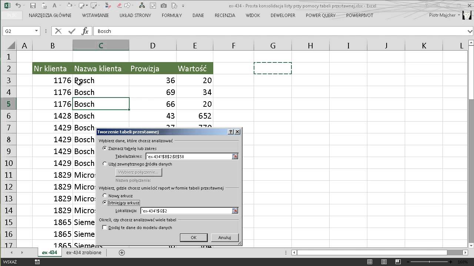Click the cancel X in formula bar
474x266 pixels.
[x=58, y=31]
